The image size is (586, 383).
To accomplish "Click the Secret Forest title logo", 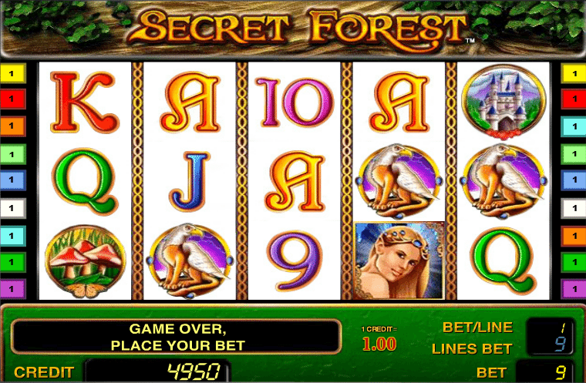I will coord(298,29).
